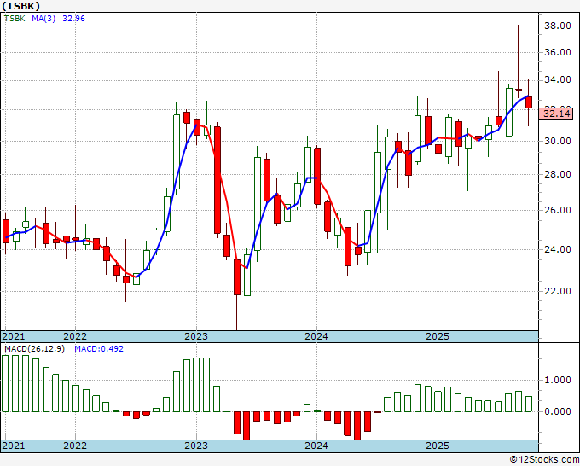Click the 2024 label on price chart axis
This screenshot has height=466, width=580.
316,336
